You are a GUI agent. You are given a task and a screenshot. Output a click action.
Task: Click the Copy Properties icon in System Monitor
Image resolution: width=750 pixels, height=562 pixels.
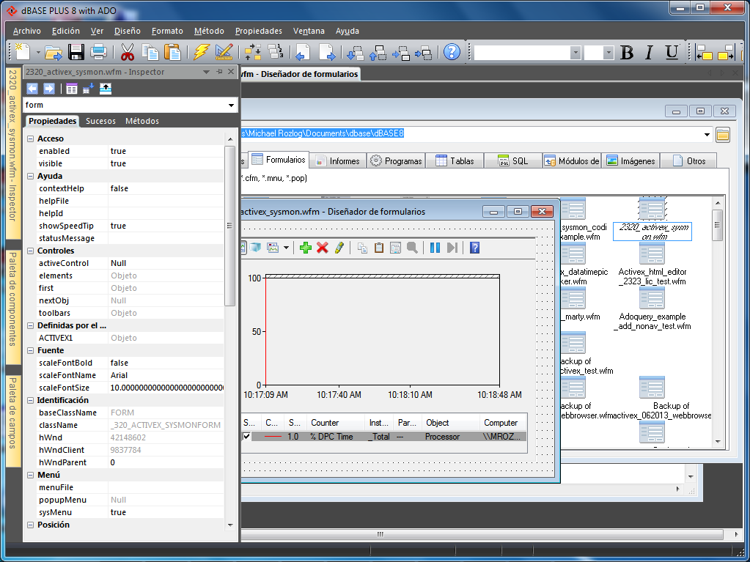[363, 248]
